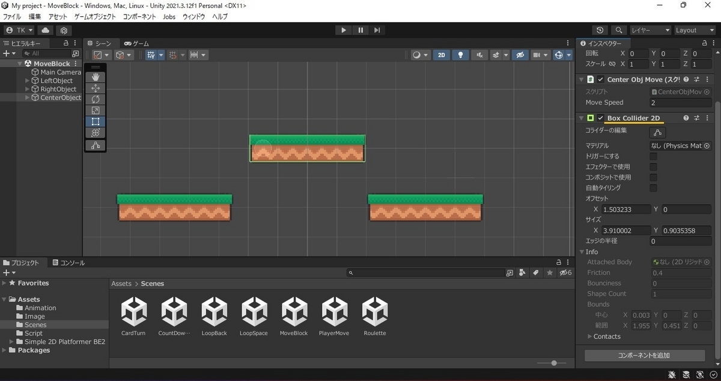Start Play mode with play button
Image resolution: width=721 pixels, height=381 pixels.
pos(344,30)
